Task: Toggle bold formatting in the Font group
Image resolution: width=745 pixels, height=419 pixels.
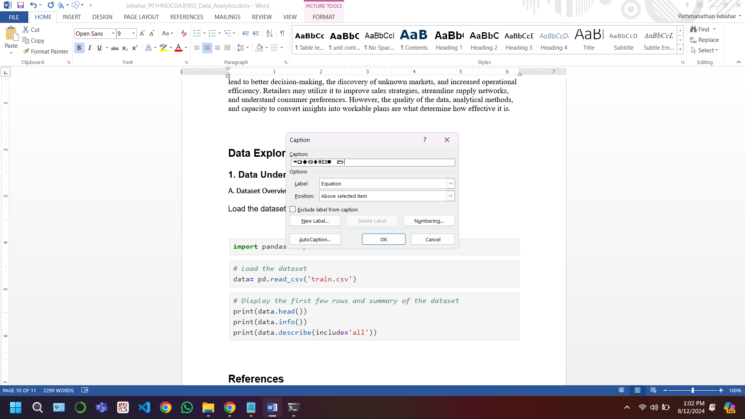Action: [79, 48]
